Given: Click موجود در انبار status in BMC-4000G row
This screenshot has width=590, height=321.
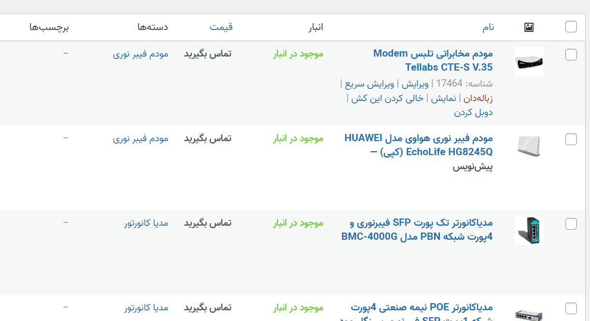Looking at the screenshot, I should [x=298, y=223].
